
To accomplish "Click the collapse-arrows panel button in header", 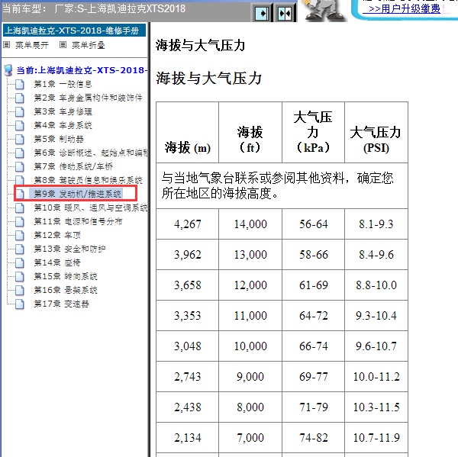I will [285, 14].
